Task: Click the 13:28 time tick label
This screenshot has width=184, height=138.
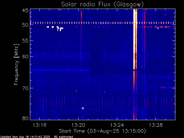Action: coord(156,125)
